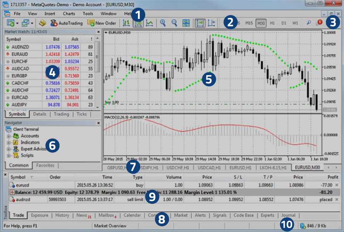Zoom out of the chart

pyautogui.click(x=174, y=23)
